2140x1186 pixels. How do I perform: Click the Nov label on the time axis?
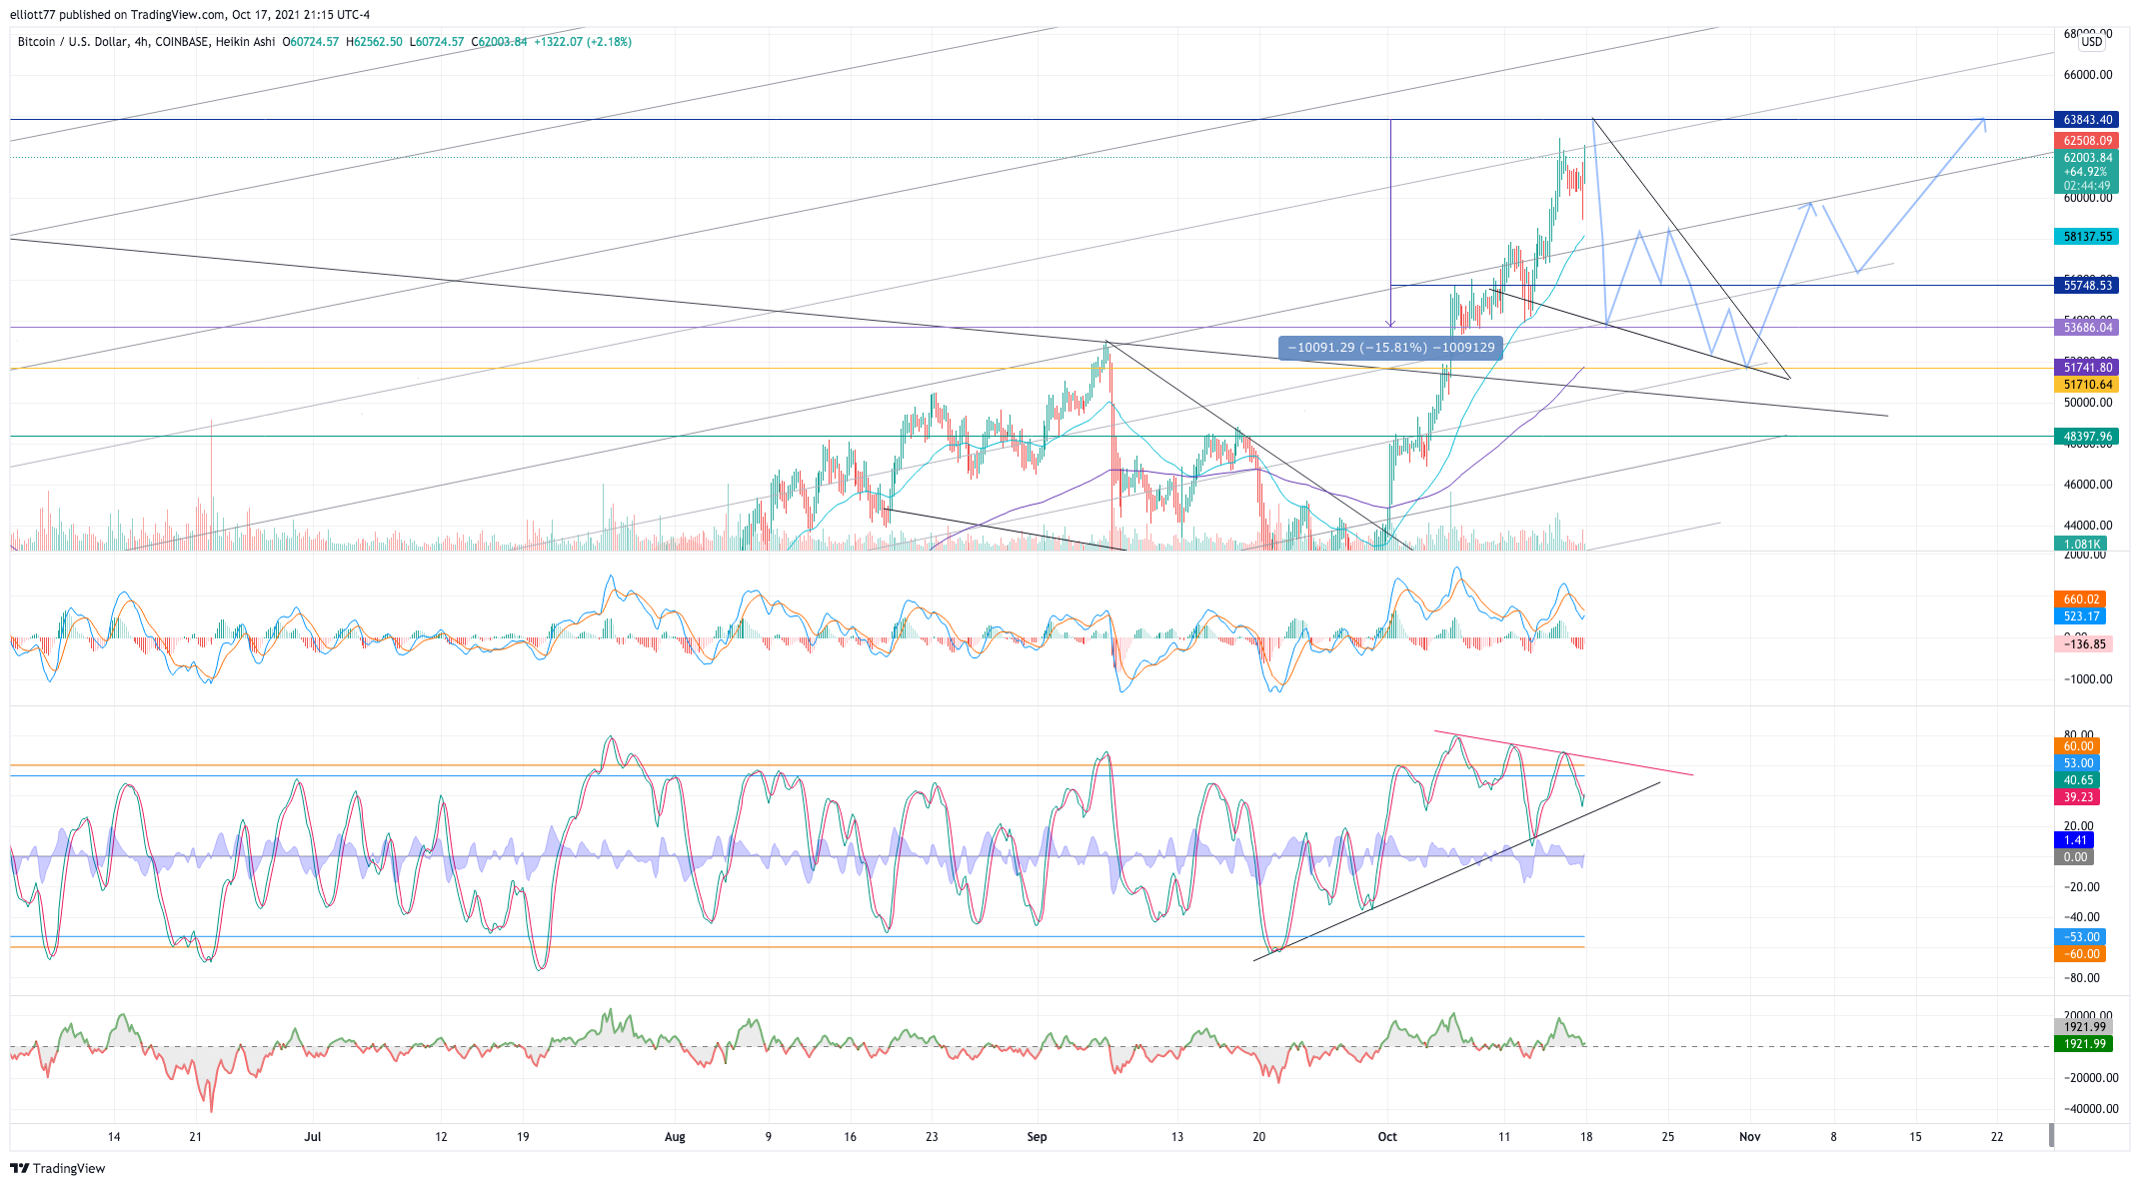pyautogui.click(x=1749, y=1137)
